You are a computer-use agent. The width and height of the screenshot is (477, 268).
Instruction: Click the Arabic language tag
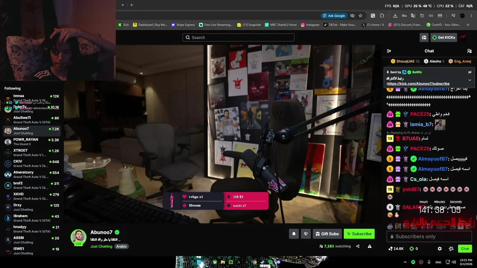[x=121, y=246]
